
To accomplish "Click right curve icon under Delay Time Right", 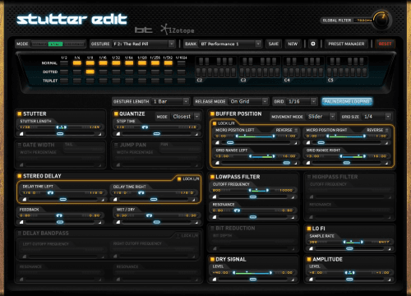I will (x=194, y=200).
